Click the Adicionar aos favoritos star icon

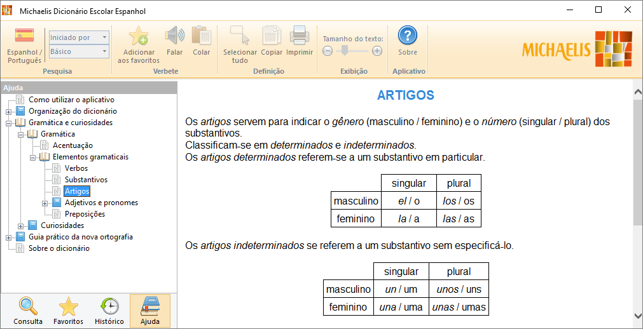click(x=138, y=36)
